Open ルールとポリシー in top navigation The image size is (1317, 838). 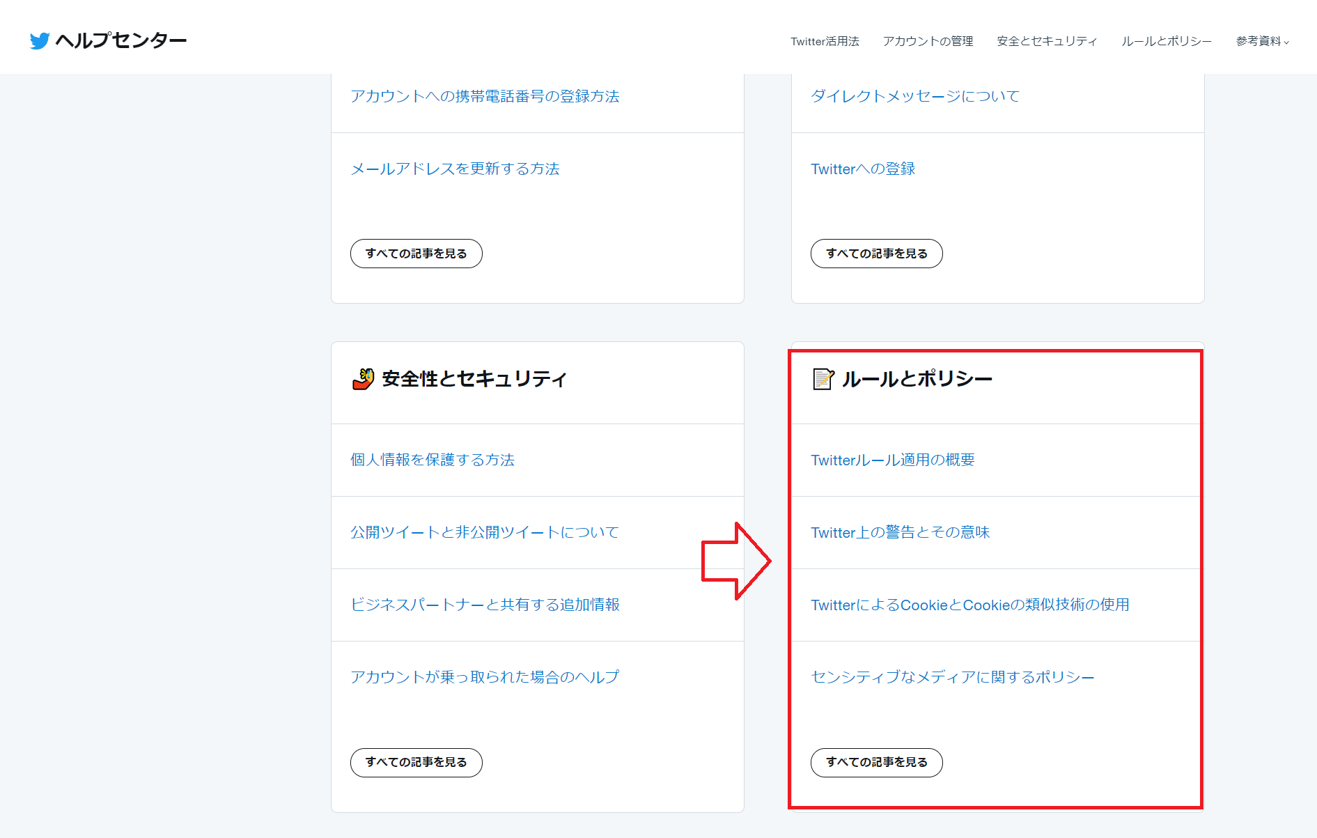click(1167, 41)
